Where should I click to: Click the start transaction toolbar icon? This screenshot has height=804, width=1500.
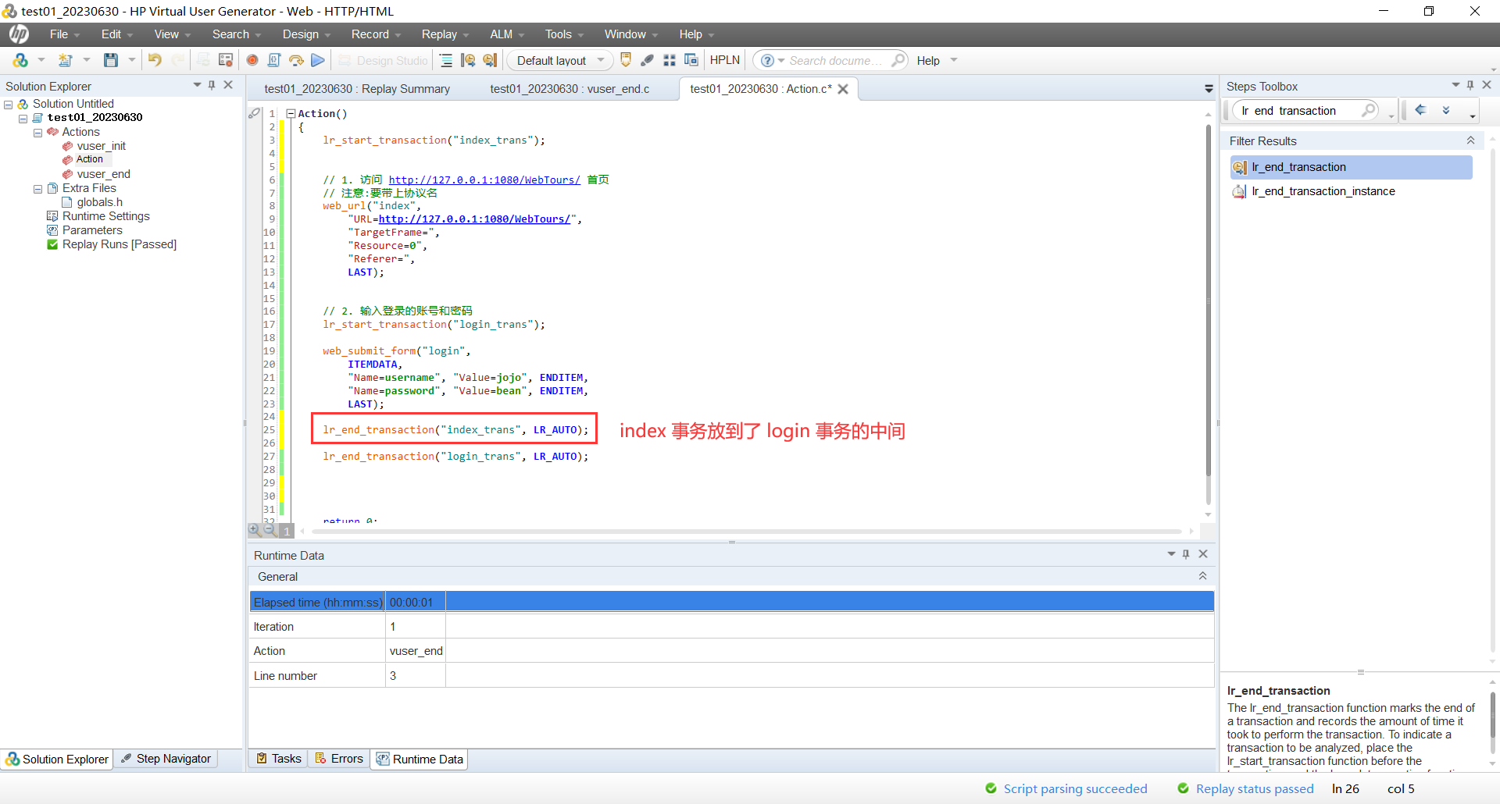(469, 60)
